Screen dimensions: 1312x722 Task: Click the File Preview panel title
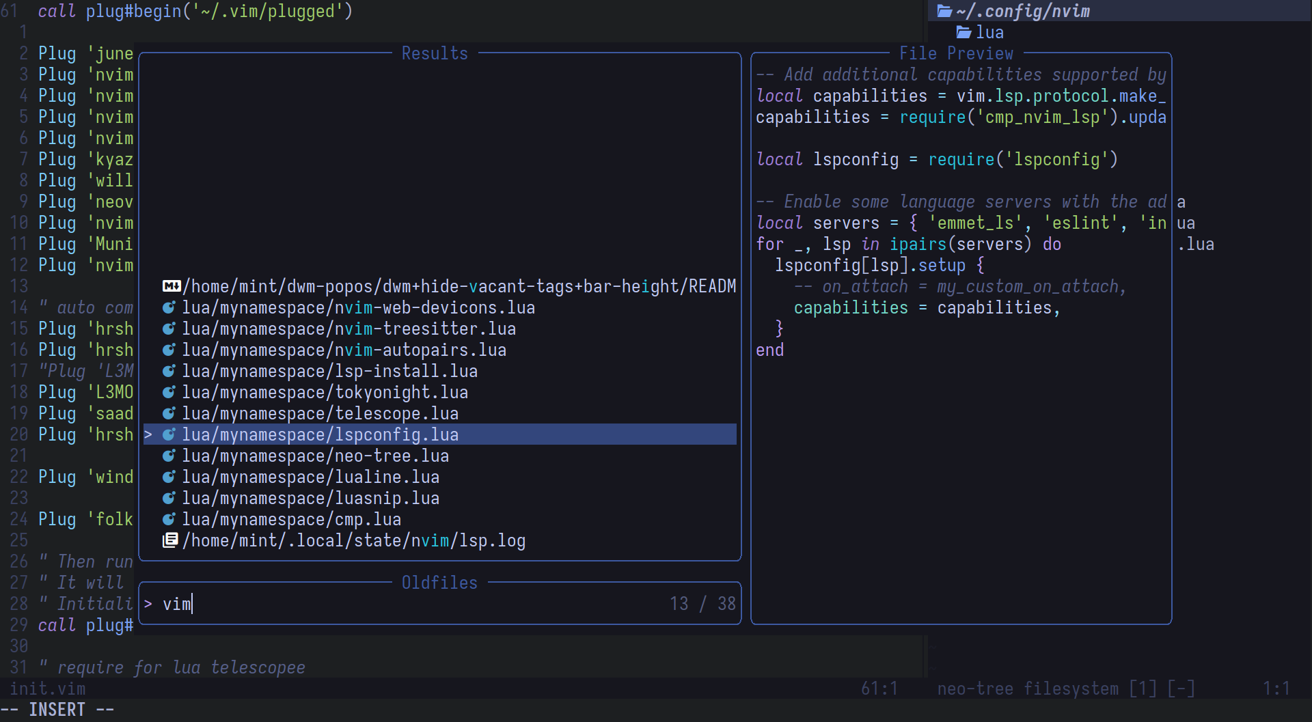coord(956,53)
